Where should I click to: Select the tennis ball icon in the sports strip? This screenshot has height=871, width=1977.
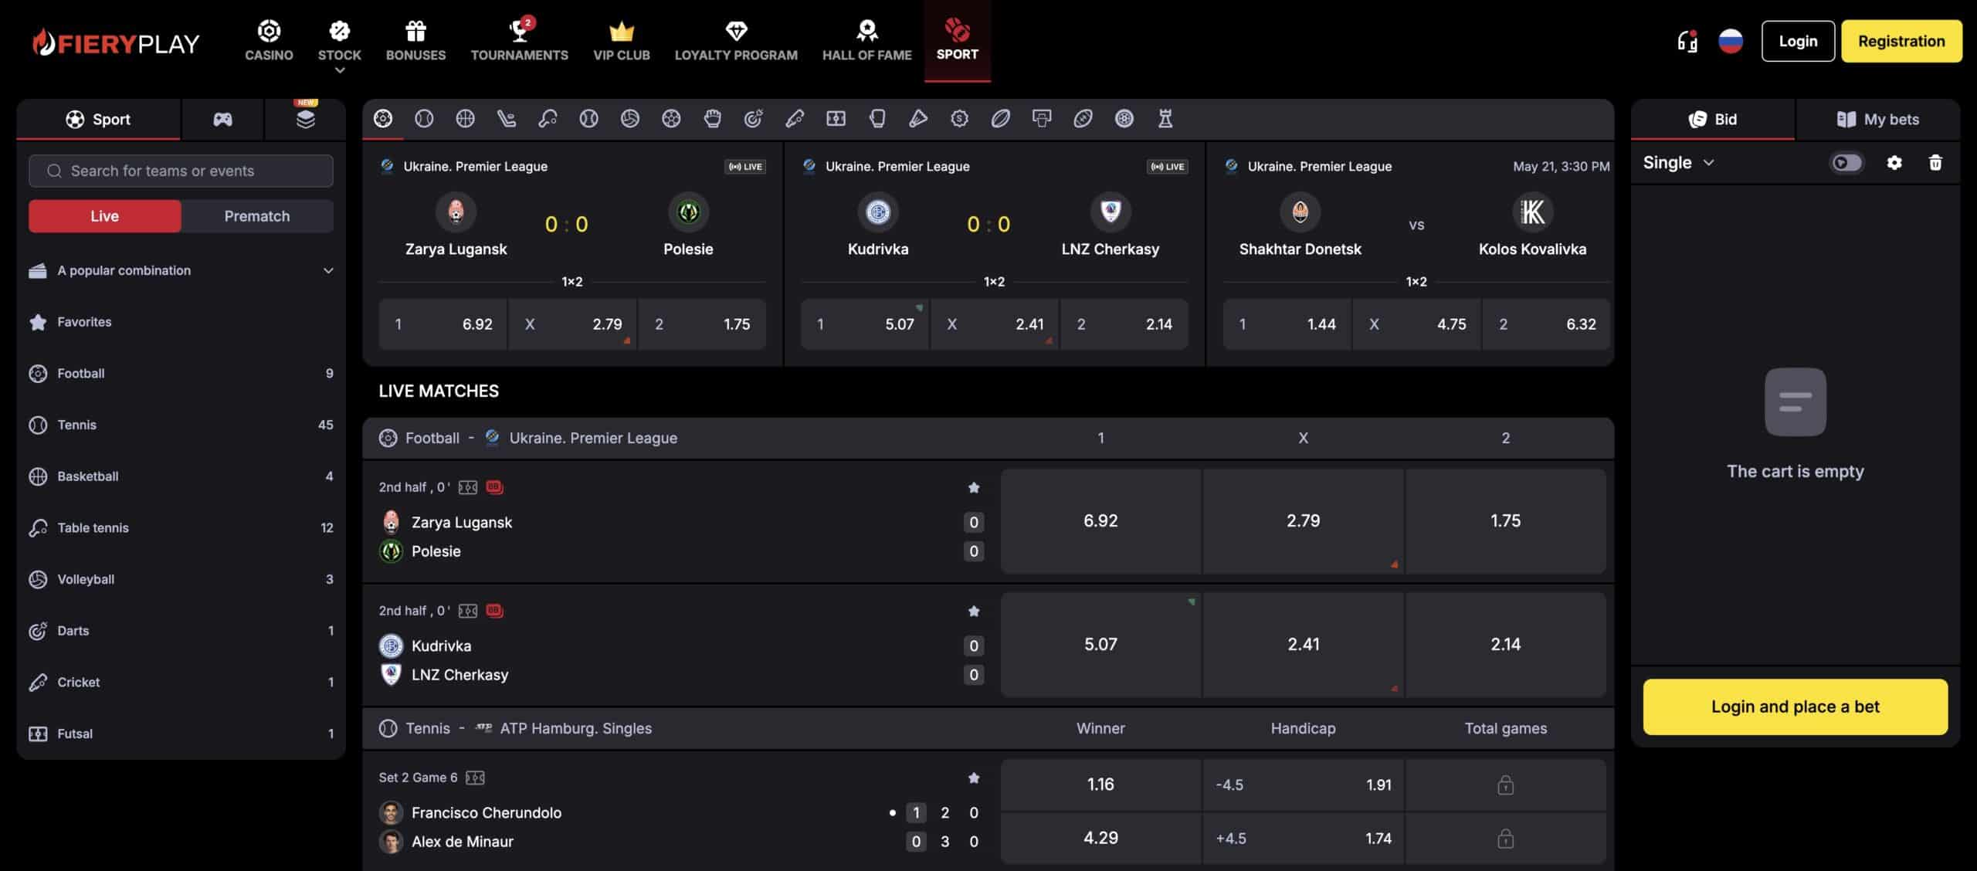pyautogui.click(x=424, y=118)
